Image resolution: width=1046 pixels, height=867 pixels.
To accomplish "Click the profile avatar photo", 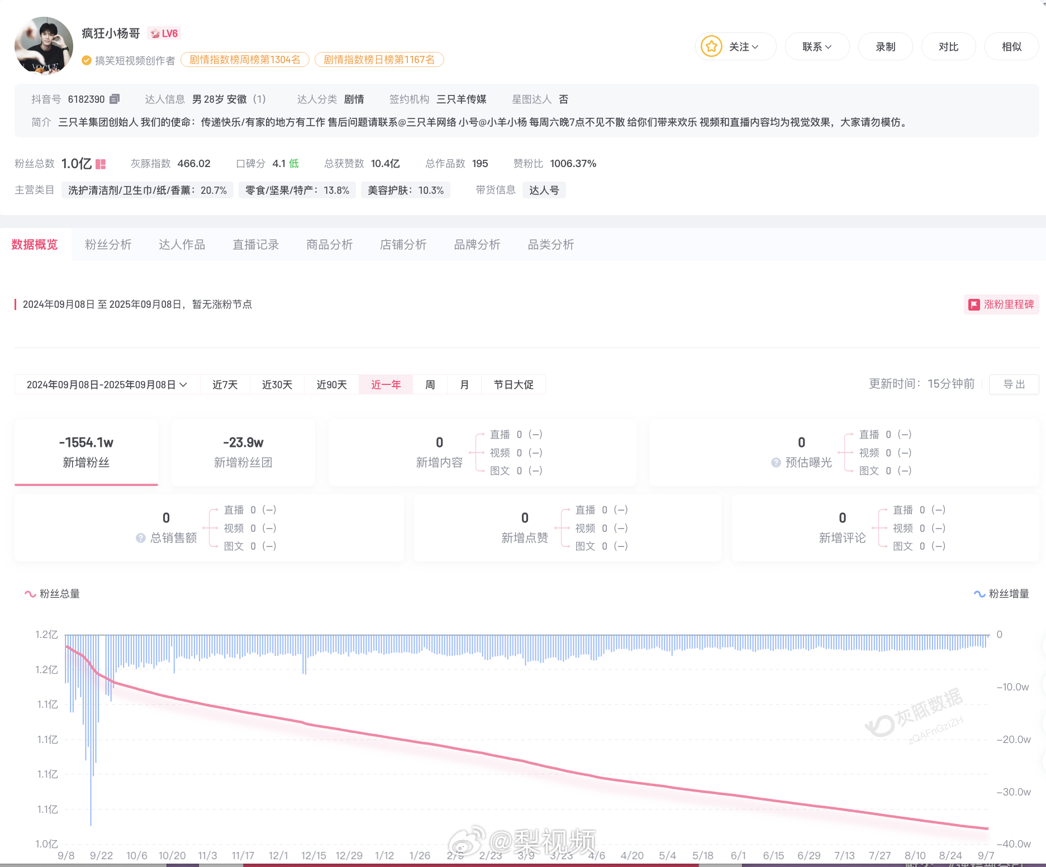I will 44,46.
